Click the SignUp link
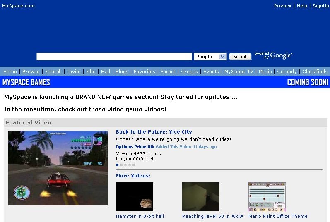The image size is (330, 222). (x=320, y=6)
